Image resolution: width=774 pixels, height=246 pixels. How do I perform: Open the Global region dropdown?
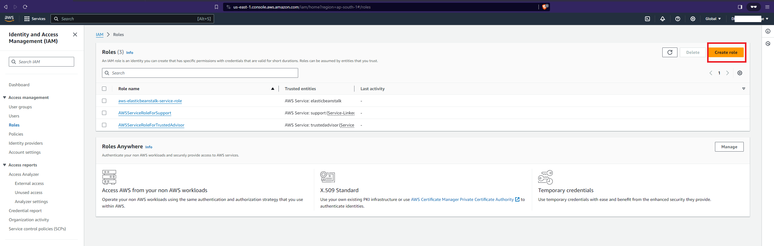[713, 19]
